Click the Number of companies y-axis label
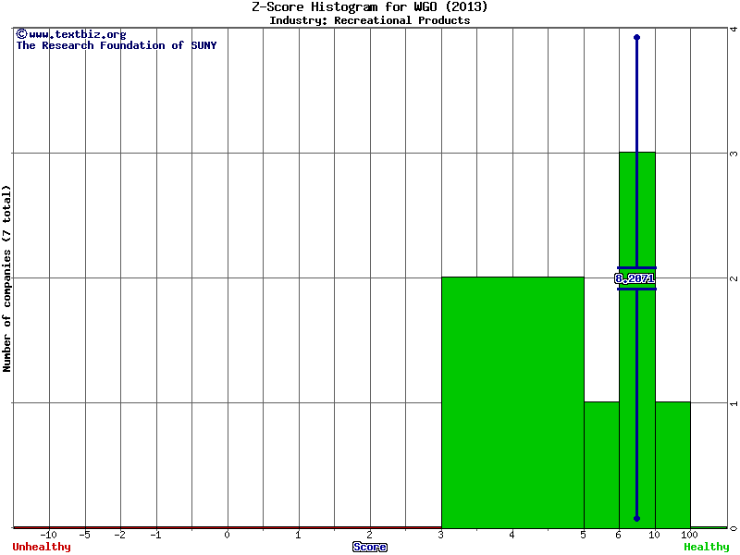Screen dimensions: 740x555 click(x=7, y=277)
